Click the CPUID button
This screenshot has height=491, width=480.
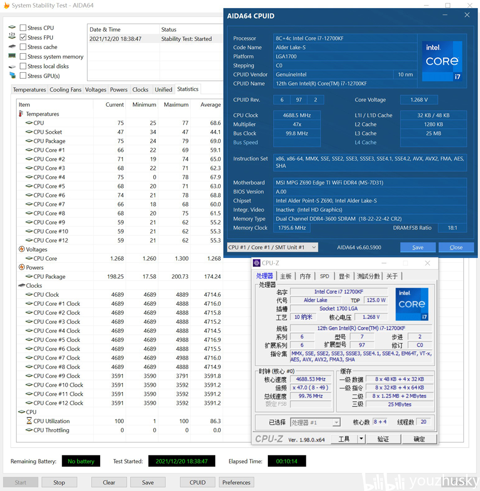coord(197,482)
